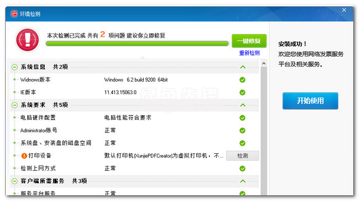Select the Widnows版本 row label
Screen dimensions: 359x201
coord(35,80)
